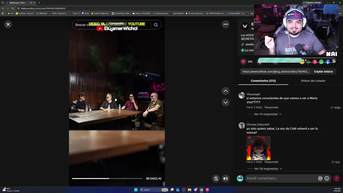Viewport: 343px width, 193px height.
Task: Open the Script Tail Beat bookmark
Action: [x=177, y=13]
